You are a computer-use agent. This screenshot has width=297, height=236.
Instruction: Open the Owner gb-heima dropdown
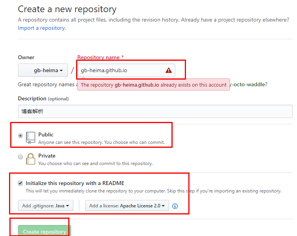[x=43, y=70]
